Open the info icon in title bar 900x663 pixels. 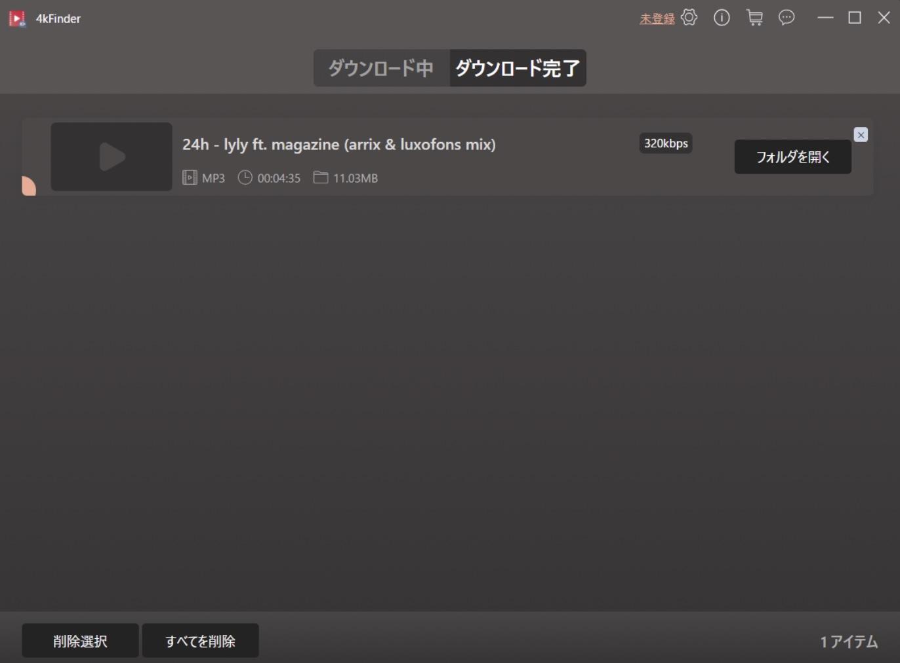[722, 18]
